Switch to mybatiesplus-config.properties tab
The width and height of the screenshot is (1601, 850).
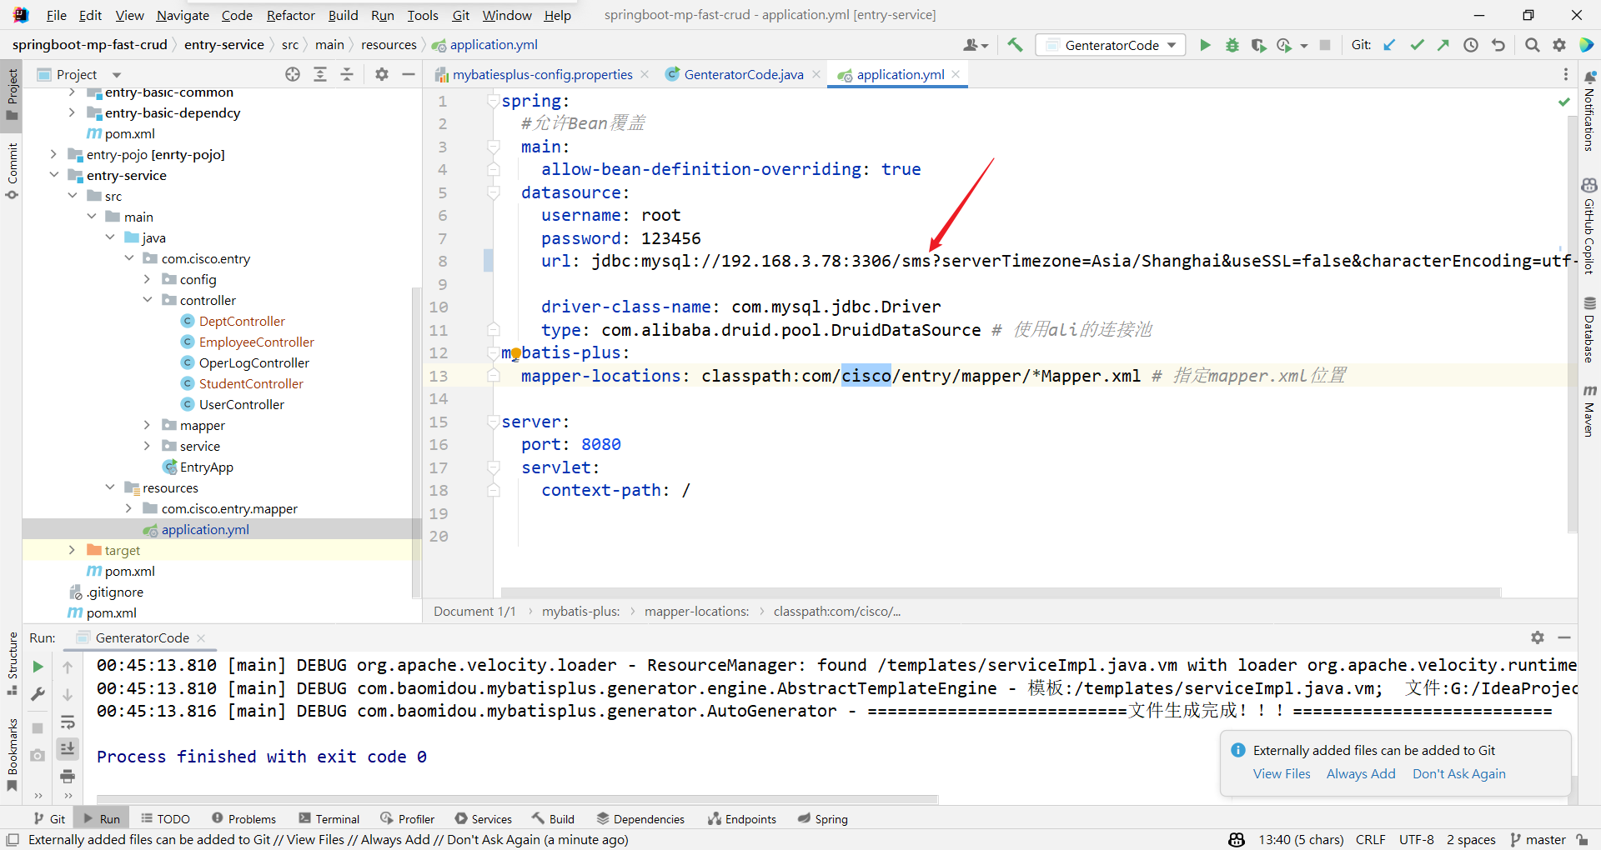click(x=542, y=74)
